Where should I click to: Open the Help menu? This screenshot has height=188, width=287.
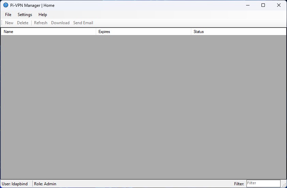click(43, 15)
